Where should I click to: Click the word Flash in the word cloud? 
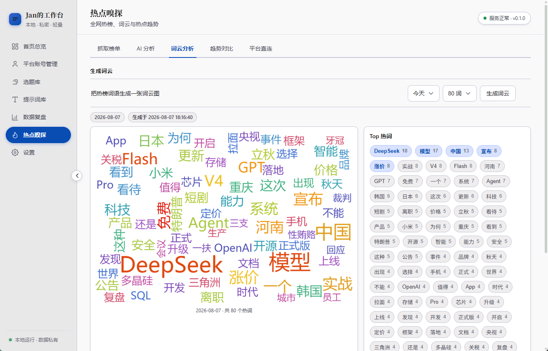[140, 159]
